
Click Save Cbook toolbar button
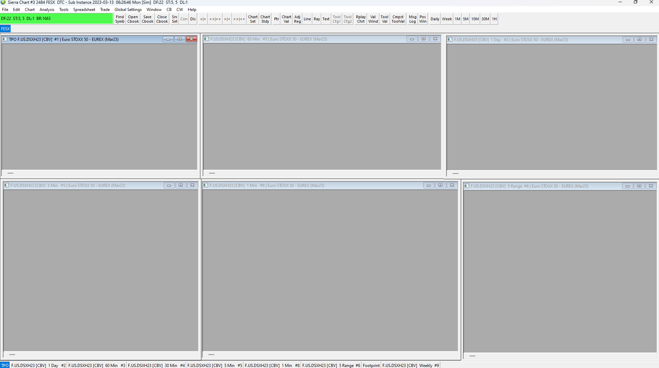pos(148,19)
